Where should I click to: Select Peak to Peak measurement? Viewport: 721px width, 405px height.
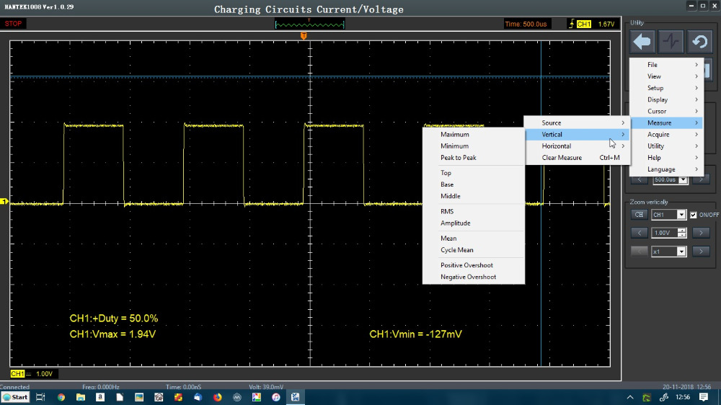tap(459, 158)
